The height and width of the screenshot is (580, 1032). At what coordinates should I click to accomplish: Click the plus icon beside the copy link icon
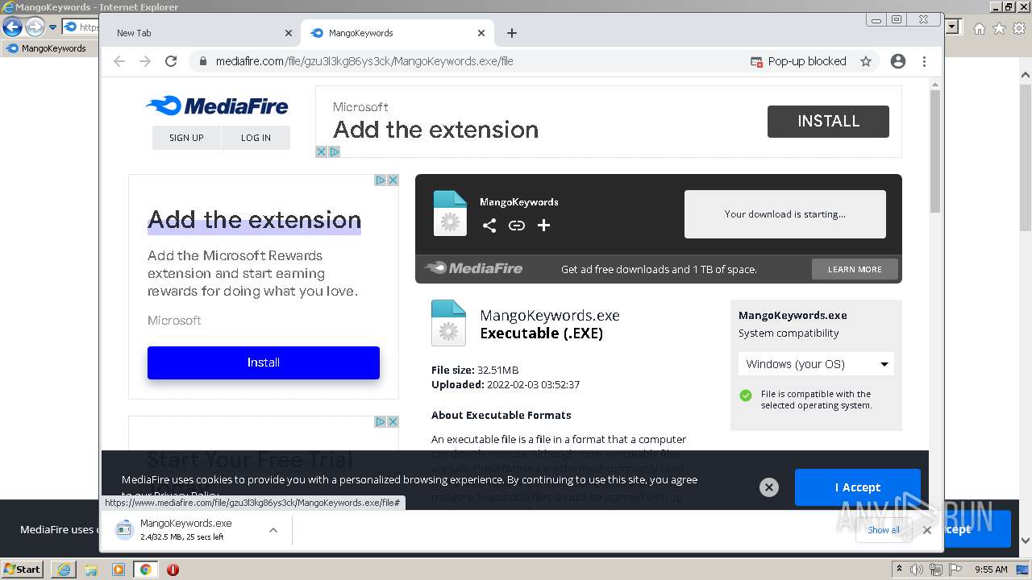coord(544,226)
